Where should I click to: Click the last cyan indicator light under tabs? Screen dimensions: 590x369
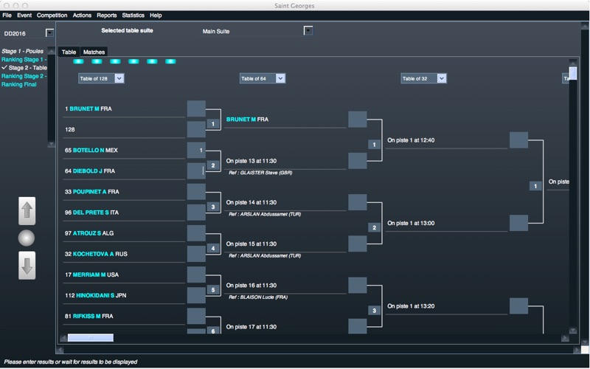(170, 61)
